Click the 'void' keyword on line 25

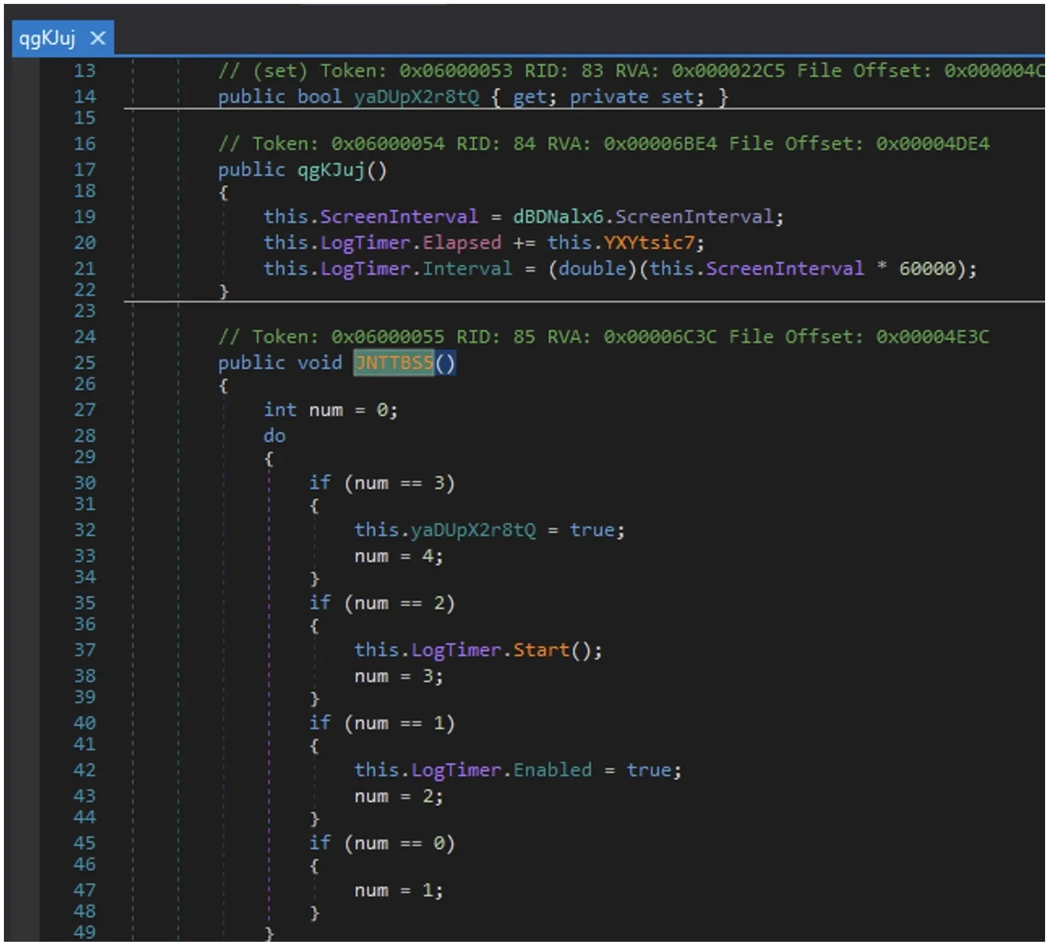[x=319, y=363]
